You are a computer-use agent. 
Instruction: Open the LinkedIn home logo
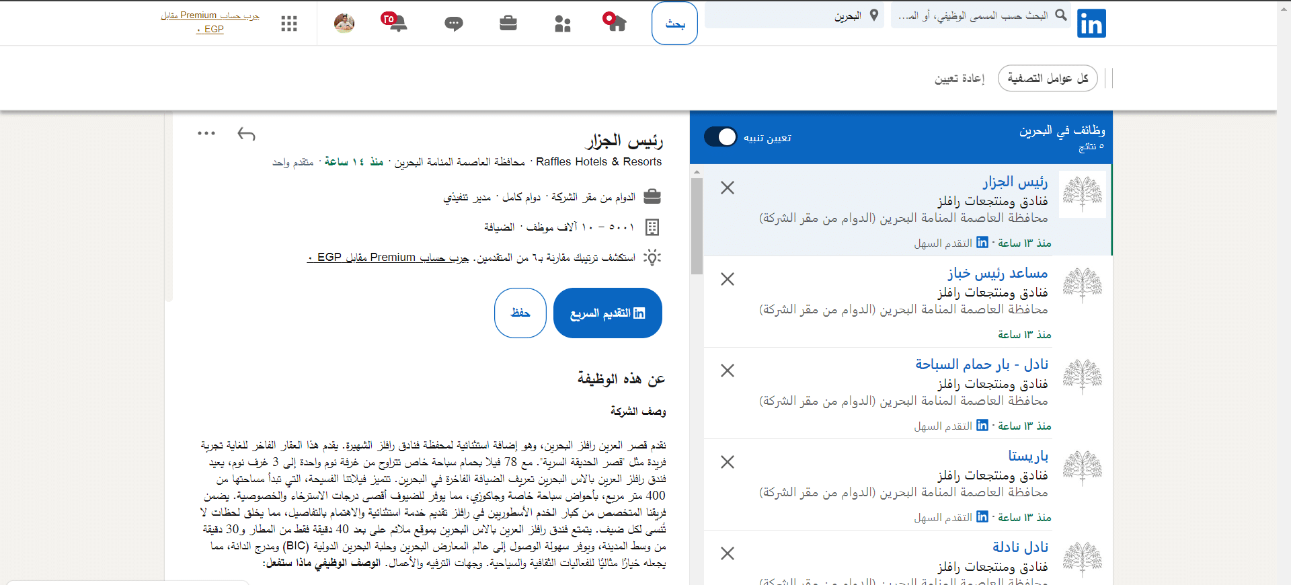click(1091, 24)
